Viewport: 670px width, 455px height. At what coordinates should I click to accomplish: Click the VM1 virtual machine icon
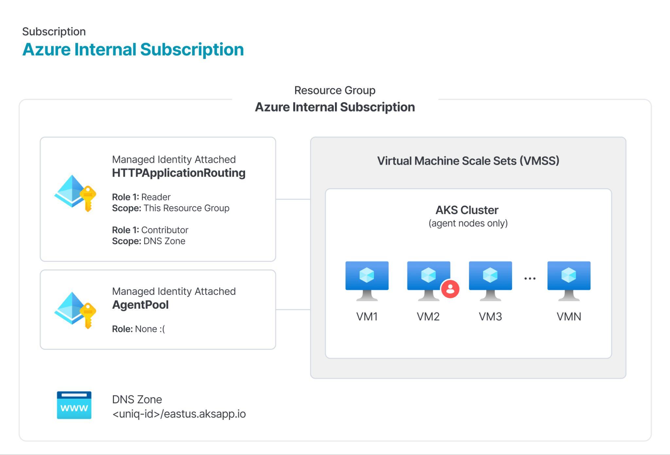[x=367, y=281]
